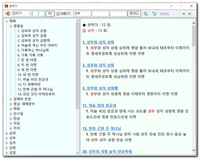Open the 찬미가 dropdown list

coord(29,14)
